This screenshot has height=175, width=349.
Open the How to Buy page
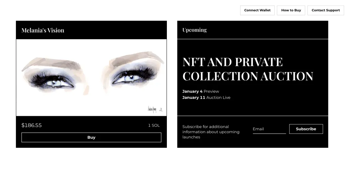291,10
